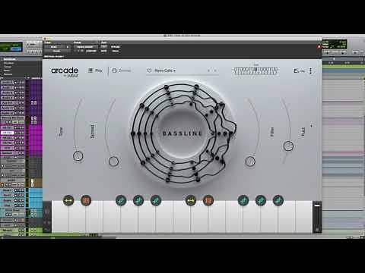The width and height of the screenshot is (365, 273).
Task: Open the three-dot options menu
Action: click(x=310, y=71)
